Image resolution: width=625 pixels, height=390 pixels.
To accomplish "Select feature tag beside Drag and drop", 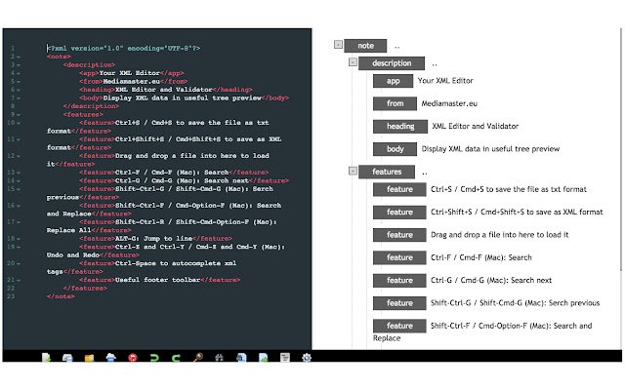I will (399, 235).
